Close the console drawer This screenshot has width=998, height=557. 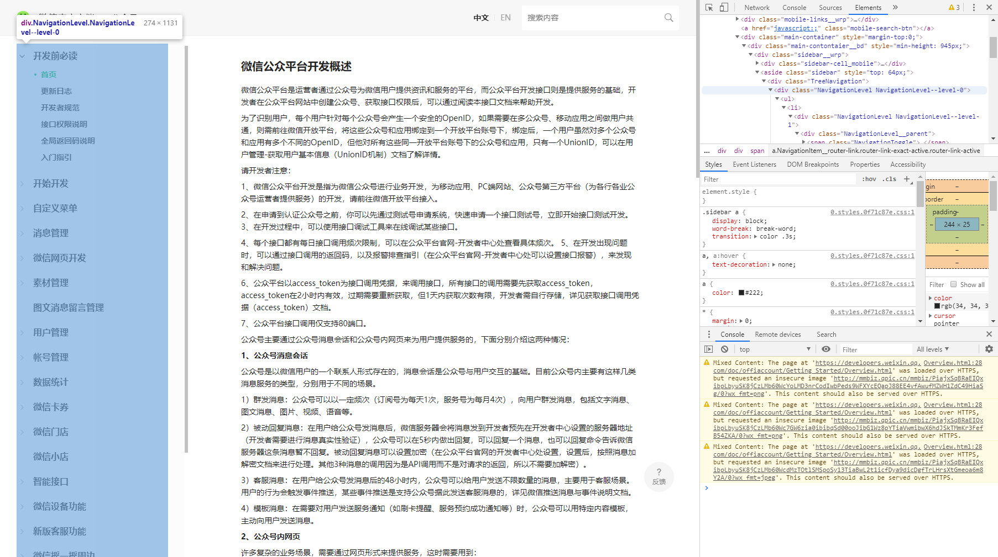[x=989, y=334]
